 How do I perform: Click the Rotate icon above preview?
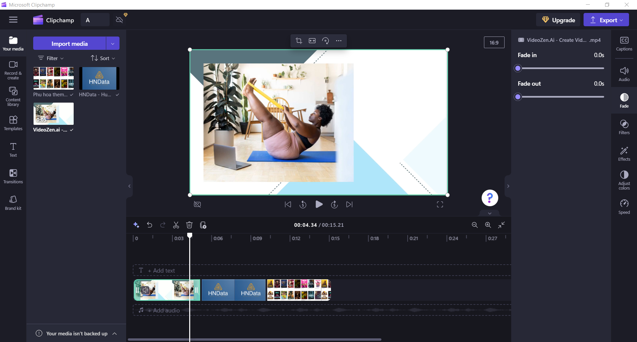[x=325, y=41]
